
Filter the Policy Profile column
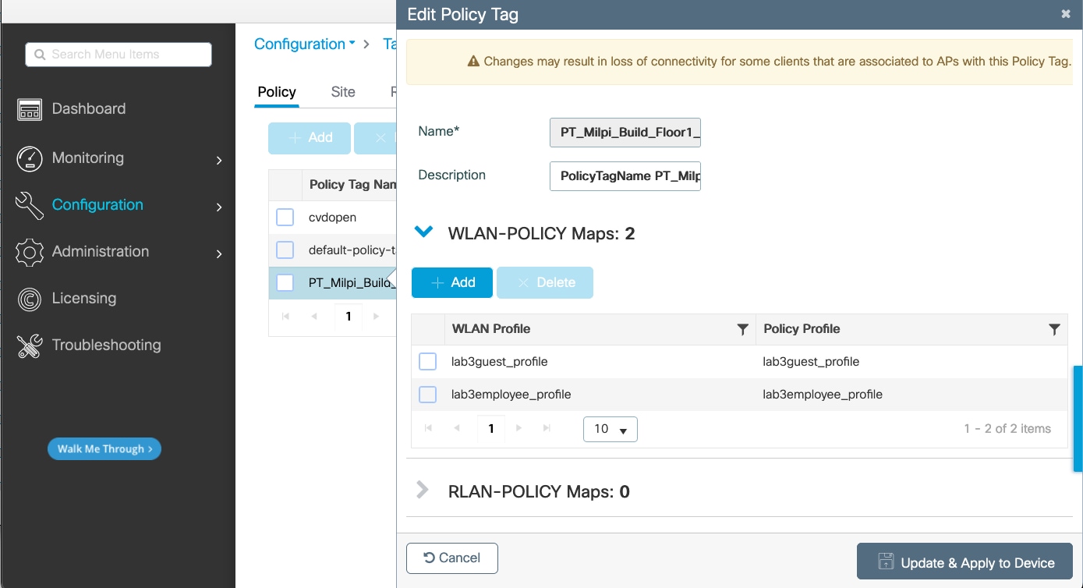tap(1054, 330)
